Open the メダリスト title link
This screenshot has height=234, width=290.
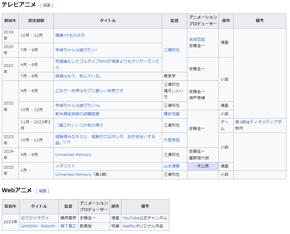coord(65,166)
